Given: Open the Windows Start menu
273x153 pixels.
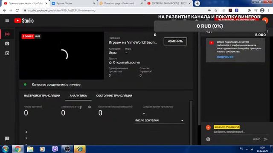Looking at the screenshot, I should click(6, 149).
